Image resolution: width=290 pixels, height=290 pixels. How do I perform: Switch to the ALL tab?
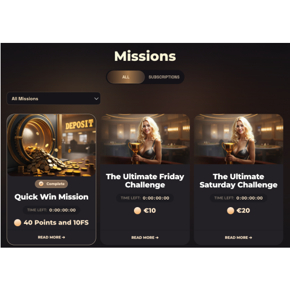click(126, 77)
